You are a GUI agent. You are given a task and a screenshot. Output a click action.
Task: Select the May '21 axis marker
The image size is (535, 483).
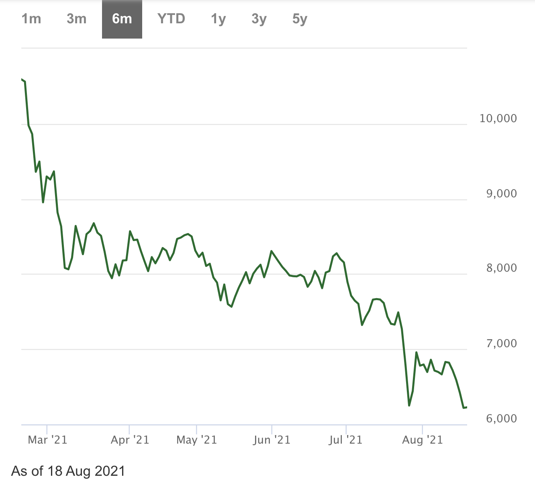click(196, 440)
